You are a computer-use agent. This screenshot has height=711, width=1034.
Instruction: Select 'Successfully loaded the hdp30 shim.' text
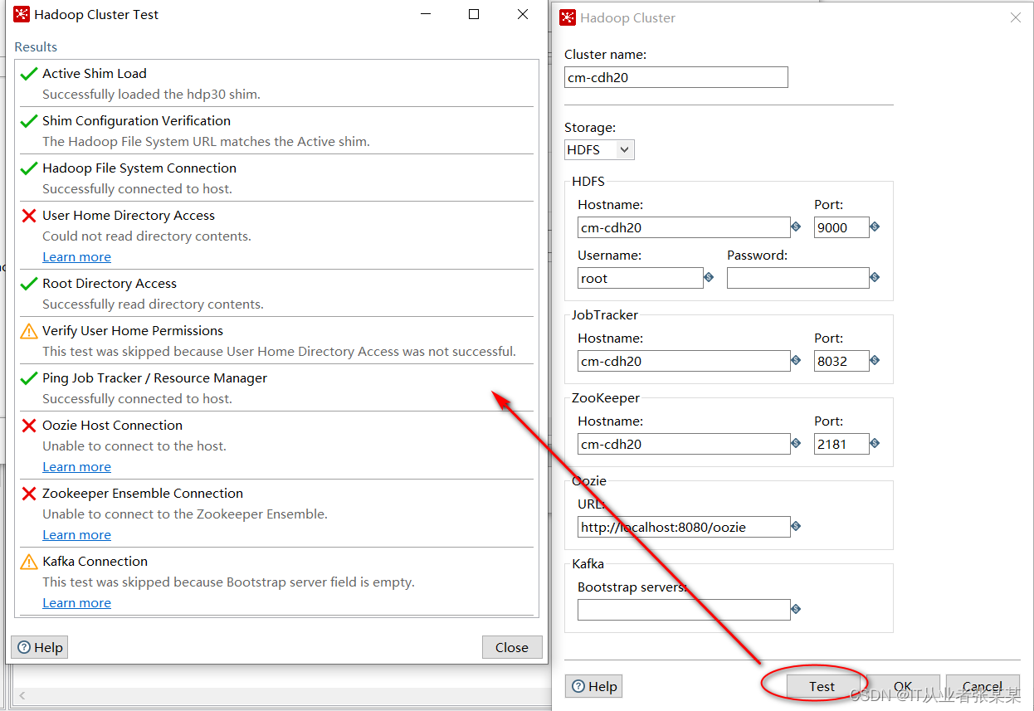pyautogui.click(x=151, y=95)
